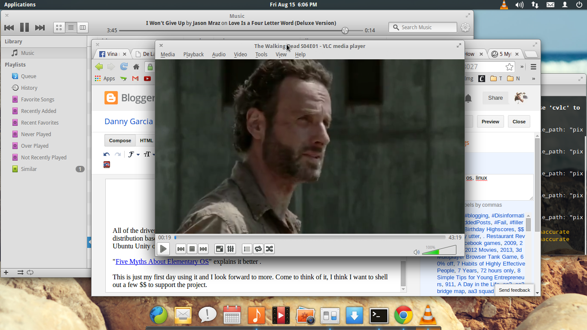This screenshot has width=587, height=330.
Task: Open Blogger font family dropdown
Action: pyautogui.click(x=134, y=154)
